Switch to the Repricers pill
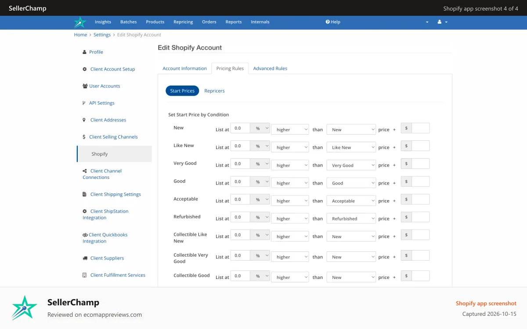527x329 pixels. (x=214, y=91)
